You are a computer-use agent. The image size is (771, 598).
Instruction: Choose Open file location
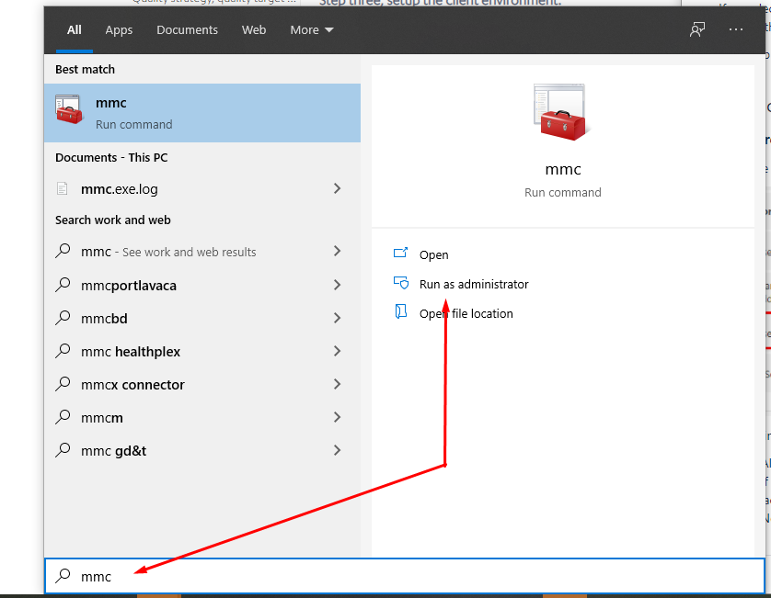(x=466, y=313)
